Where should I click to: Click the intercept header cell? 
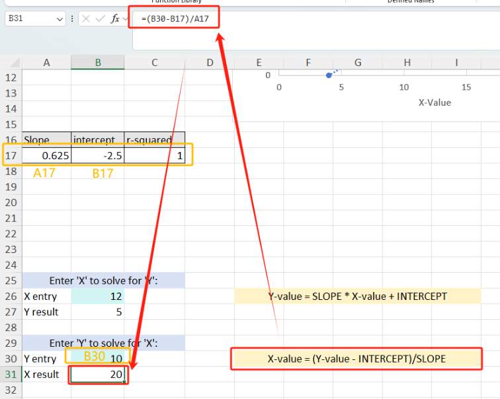coord(98,140)
